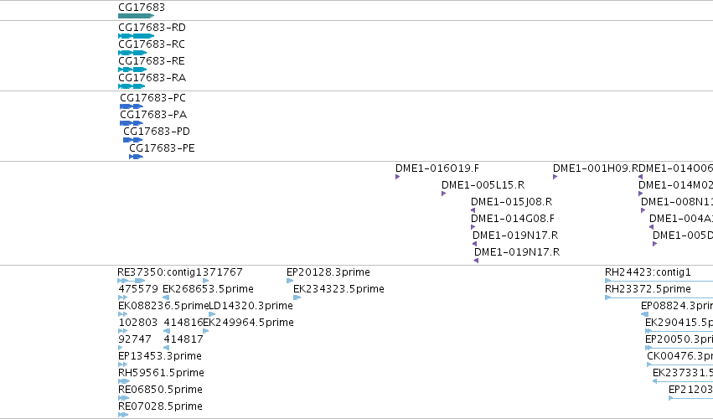Select the DME1-005L15.R marker triangle
713x419 pixels.
pyautogui.click(x=443, y=194)
